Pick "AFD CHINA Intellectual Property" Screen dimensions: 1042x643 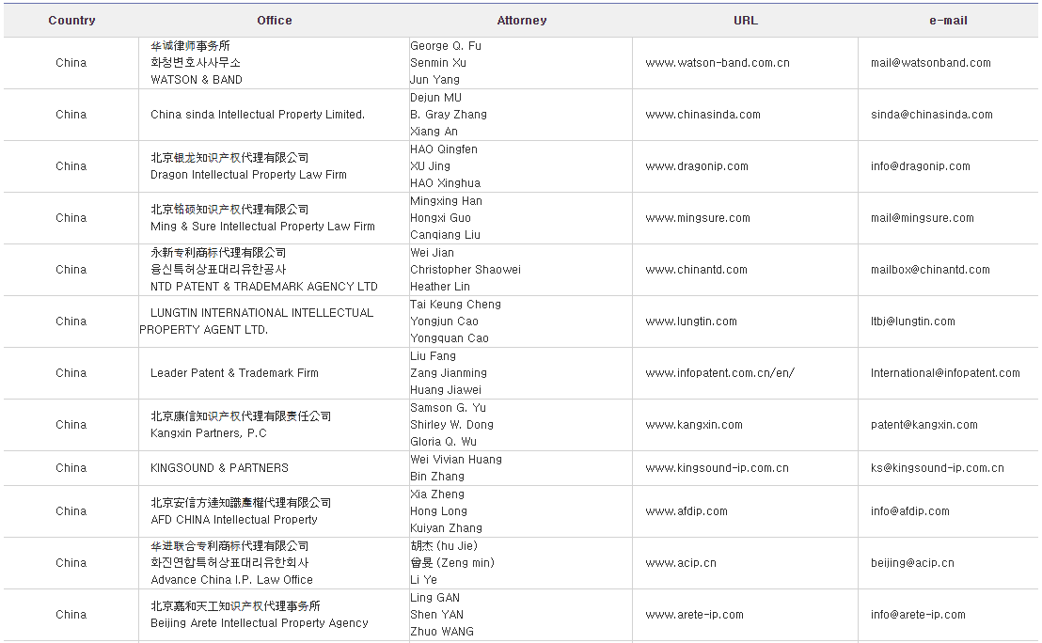tap(234, 521)
